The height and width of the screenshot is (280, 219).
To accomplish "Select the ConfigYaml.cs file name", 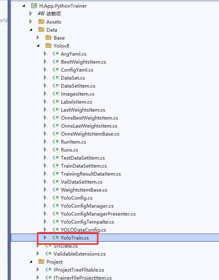I will coord(77,70).
